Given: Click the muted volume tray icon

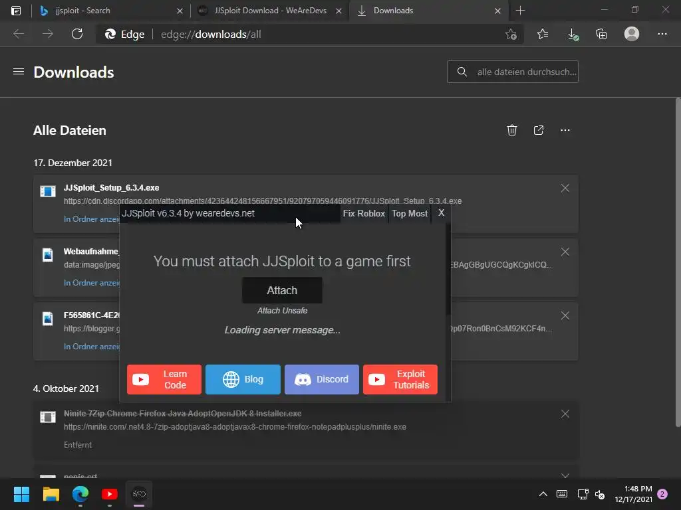Looking at the screenshot, I should click(601, 494).
